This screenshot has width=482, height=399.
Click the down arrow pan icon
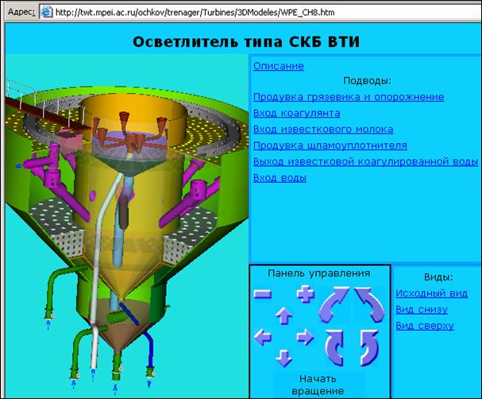(283, 358)
